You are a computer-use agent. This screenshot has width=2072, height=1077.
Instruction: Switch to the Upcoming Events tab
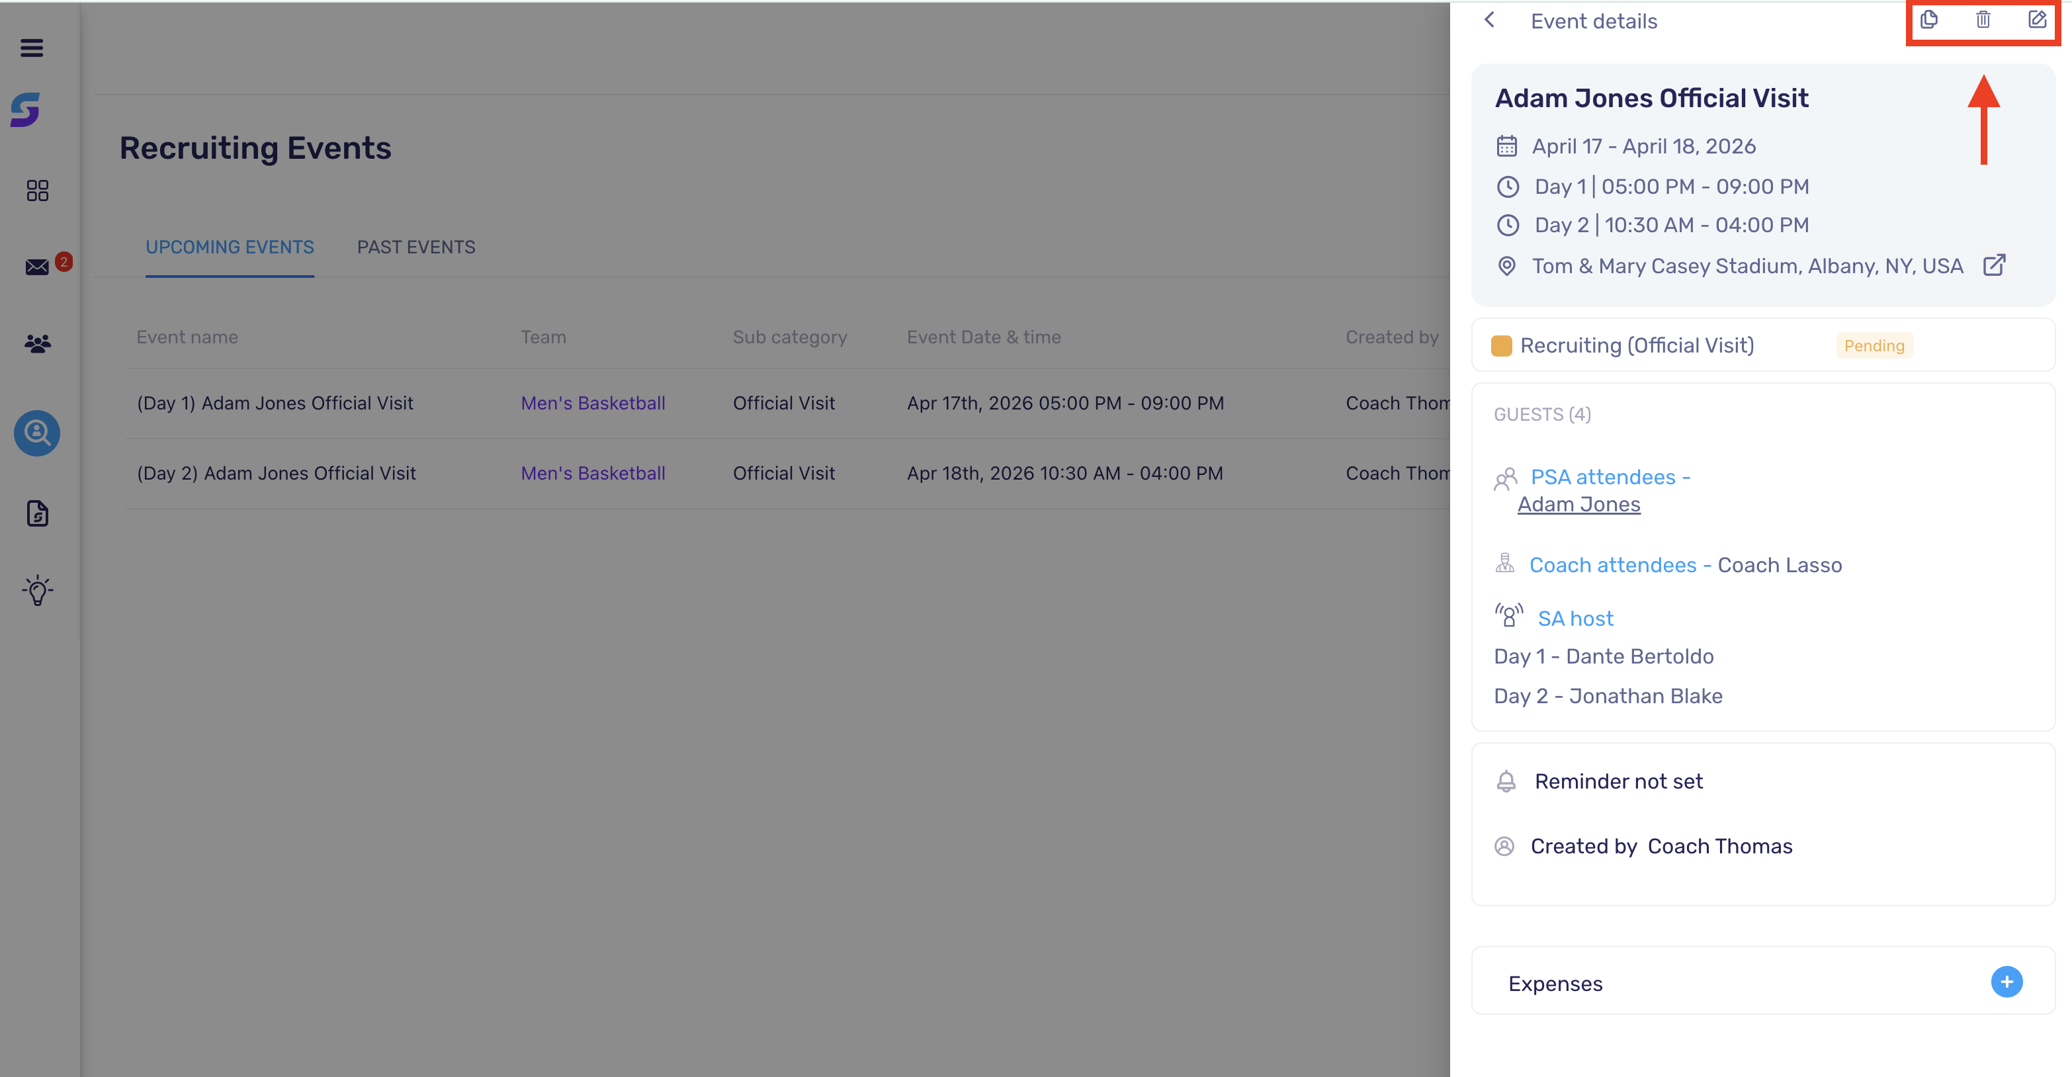click(230, 247)
